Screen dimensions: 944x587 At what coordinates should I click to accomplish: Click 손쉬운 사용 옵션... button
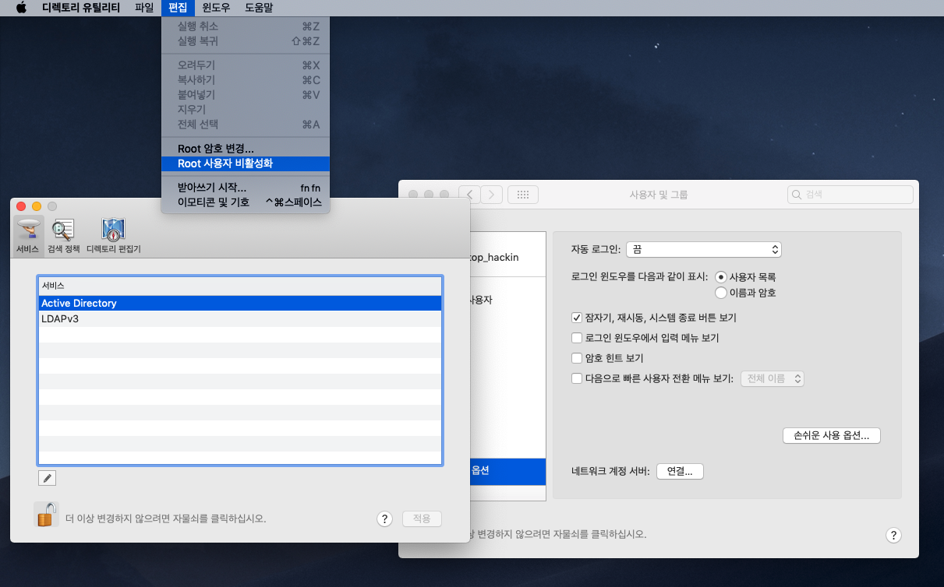(x=832, y=436)
